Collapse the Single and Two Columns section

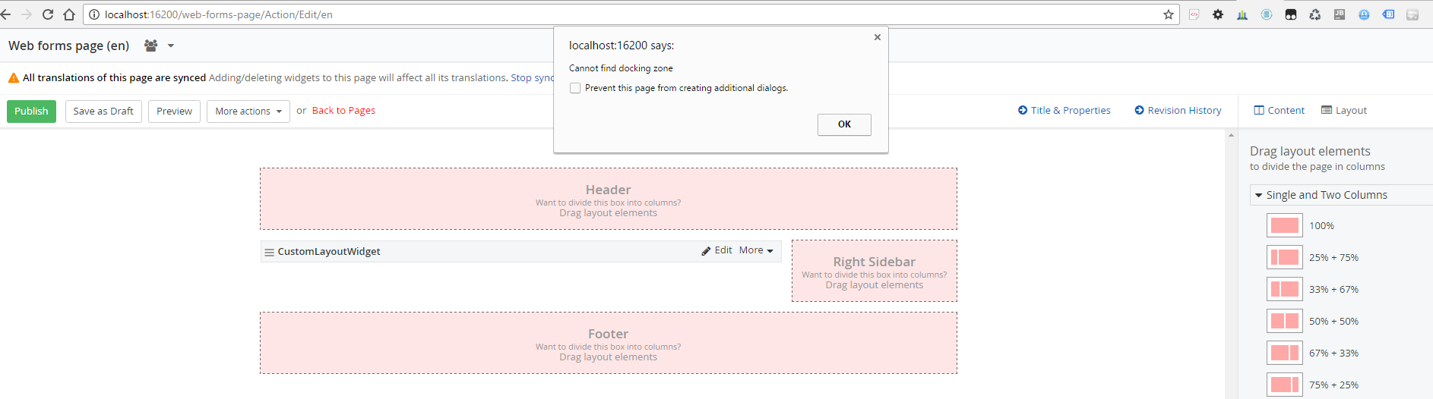1259,196
